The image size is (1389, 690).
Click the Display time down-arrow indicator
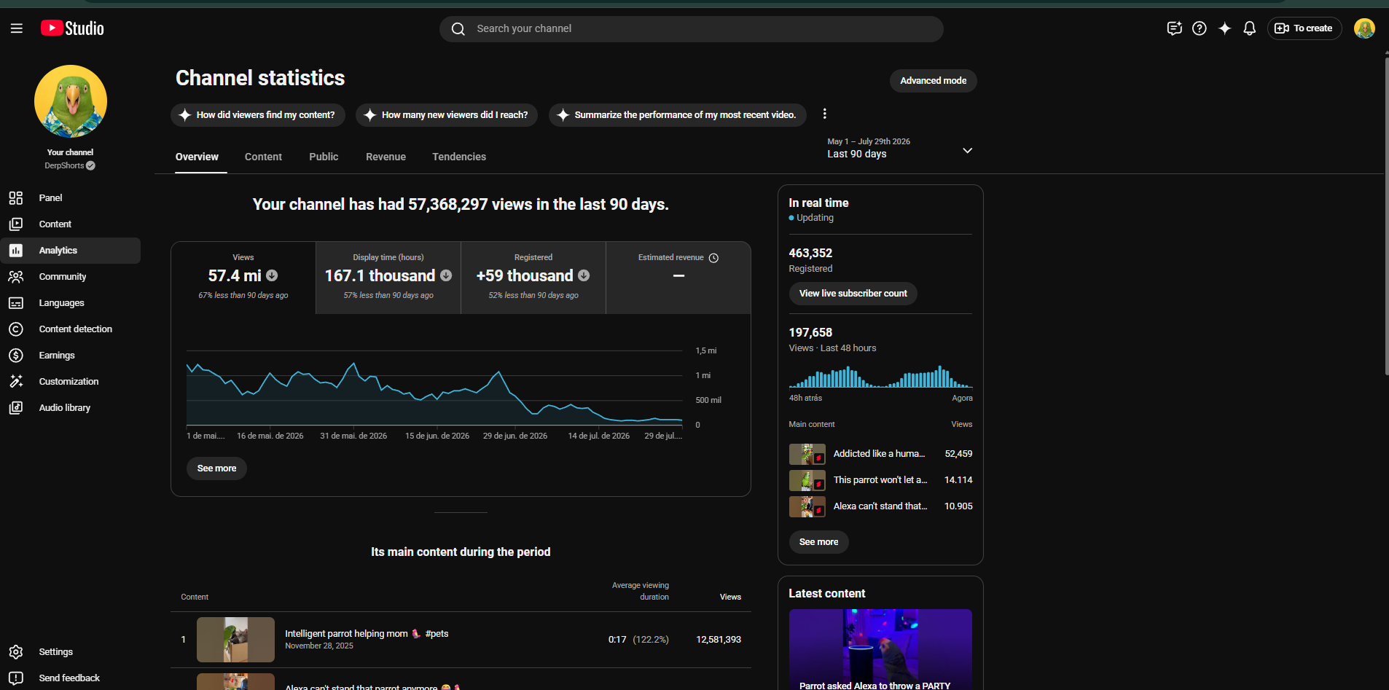point(446,275)
